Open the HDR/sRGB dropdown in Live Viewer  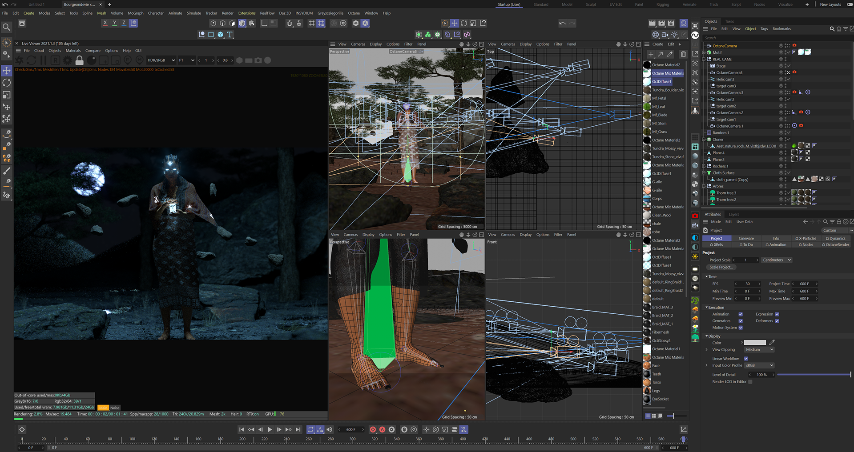(x=161, y=60)
